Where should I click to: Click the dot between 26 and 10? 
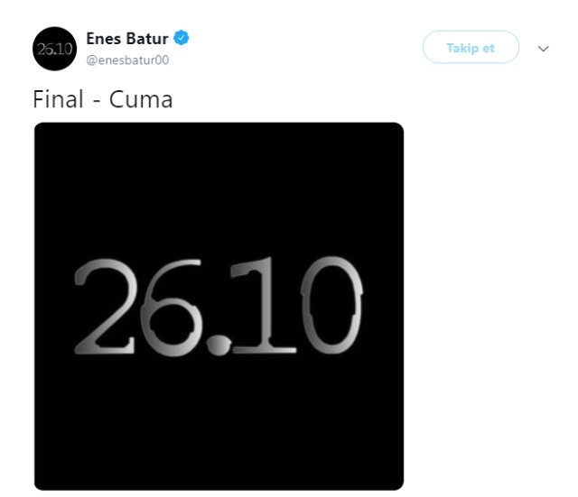[x=215, y=342]
